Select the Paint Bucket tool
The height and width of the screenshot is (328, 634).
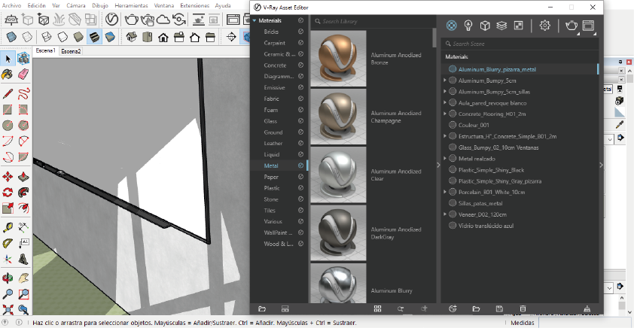pos(8,74)
